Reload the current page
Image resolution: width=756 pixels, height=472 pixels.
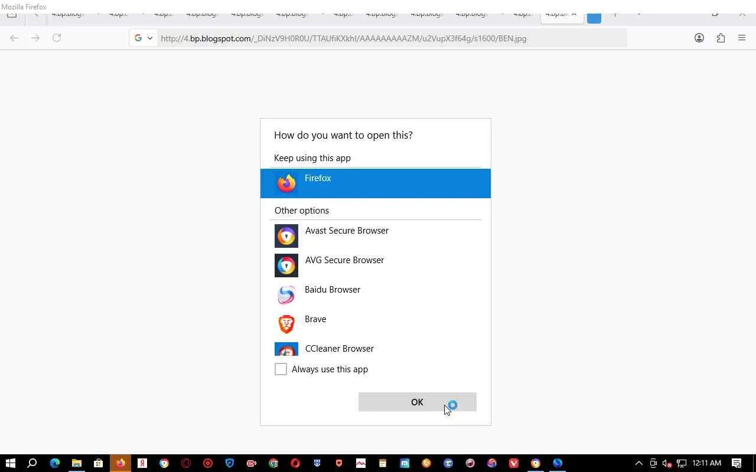click(x=57, y=38)
